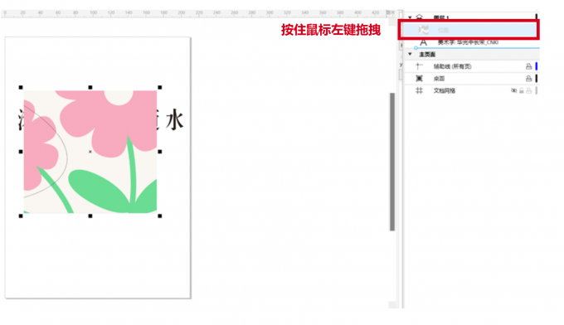The height and width of the screenshot is (325, 564).
Task: Click the pink flower bitmap on canvas
Action: point(90,152)
